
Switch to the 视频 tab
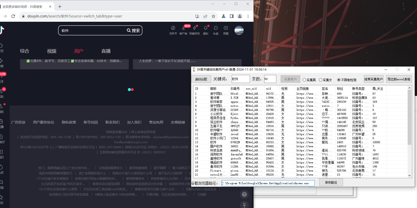point(52,51)
